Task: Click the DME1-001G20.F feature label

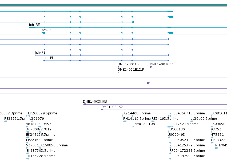Action: pos(131,64)
